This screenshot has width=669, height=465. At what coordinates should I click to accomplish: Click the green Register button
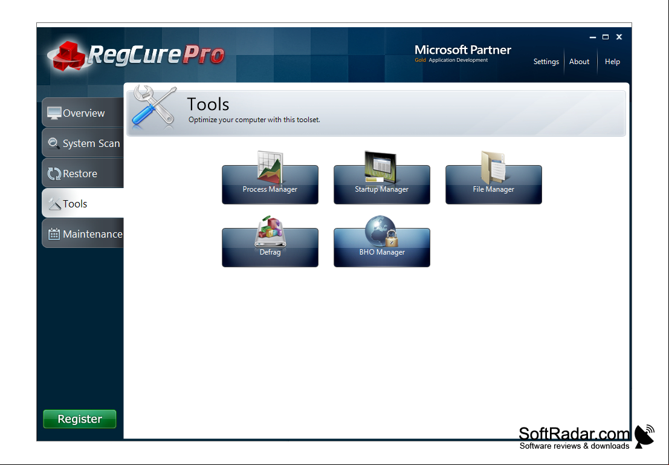(80, 419)
